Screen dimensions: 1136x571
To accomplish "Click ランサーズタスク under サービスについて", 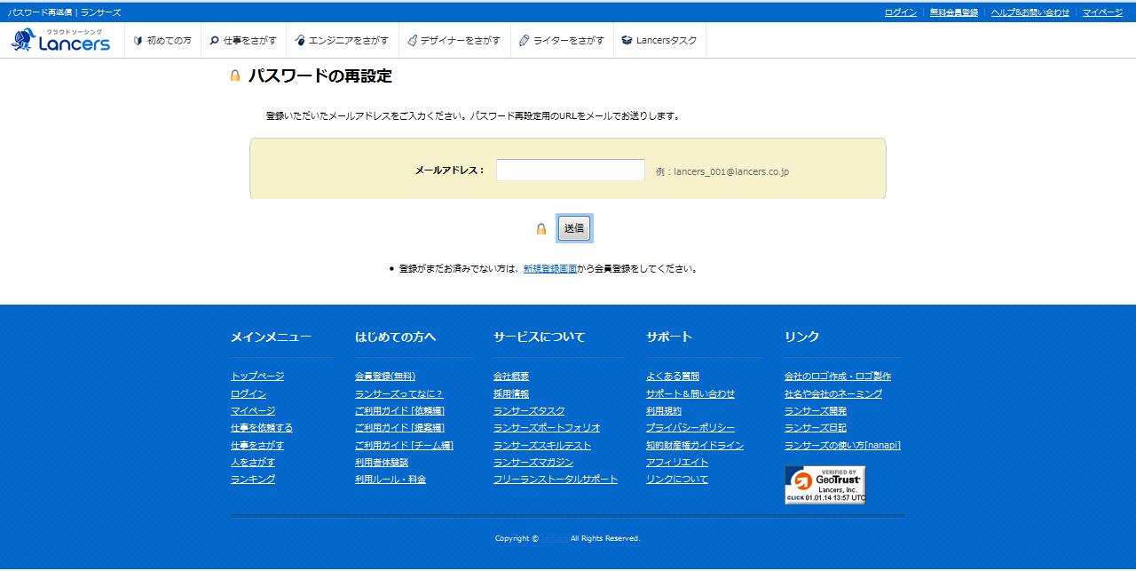I will (529, 410).
